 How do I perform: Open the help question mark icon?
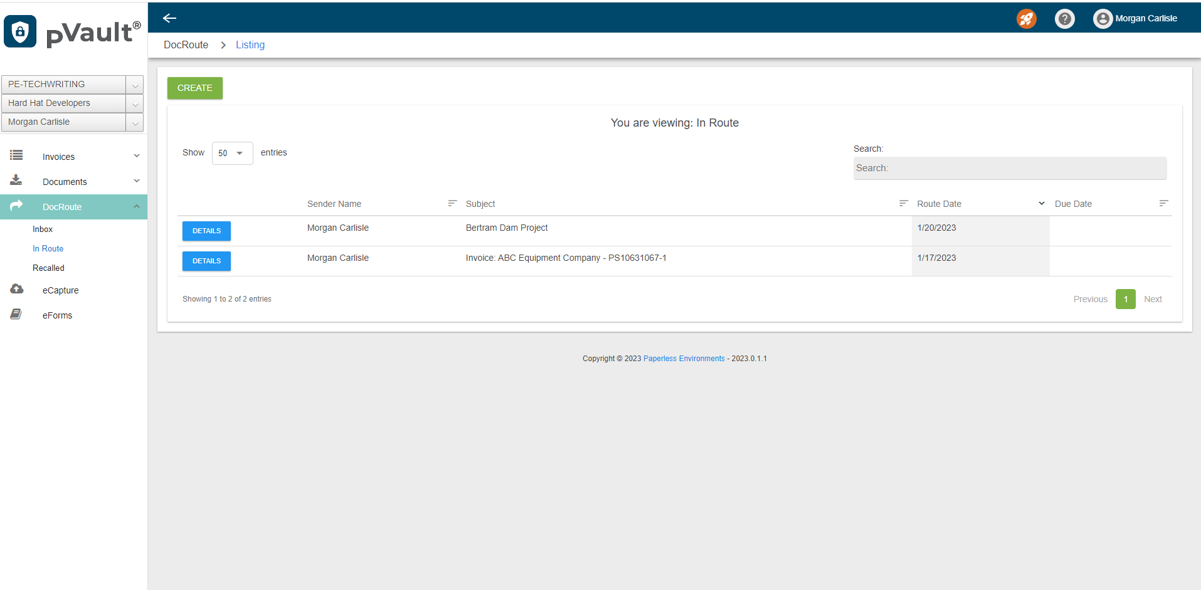(x=1064, y=19)
